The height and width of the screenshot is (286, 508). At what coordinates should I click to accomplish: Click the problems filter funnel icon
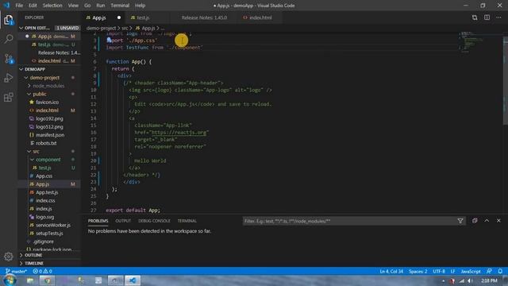(x=460, y=221)
